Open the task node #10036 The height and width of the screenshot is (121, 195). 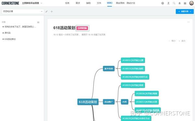click(147, 93)
